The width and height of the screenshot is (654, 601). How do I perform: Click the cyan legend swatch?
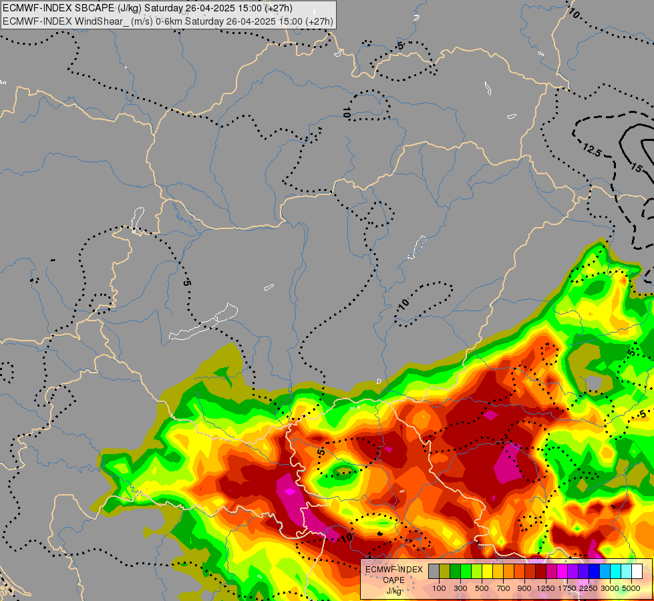tap(615, 572)
